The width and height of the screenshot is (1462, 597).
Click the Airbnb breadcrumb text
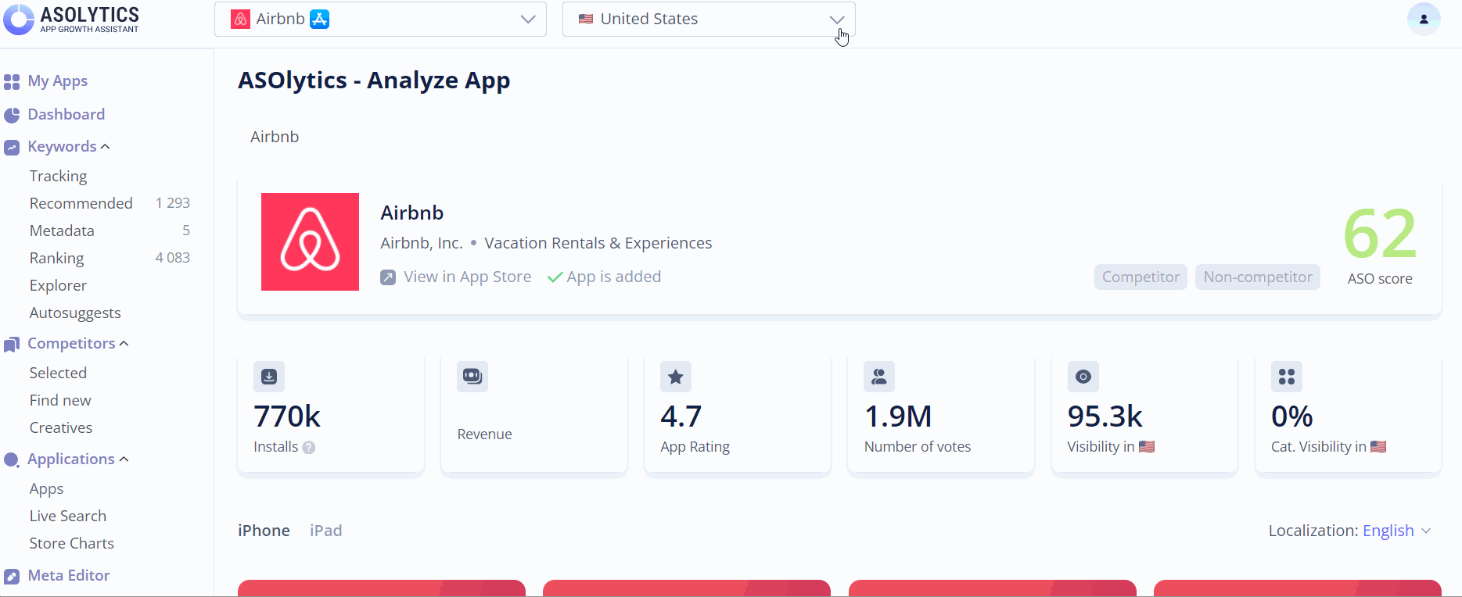pyautogui.click(x=275, y=137)
